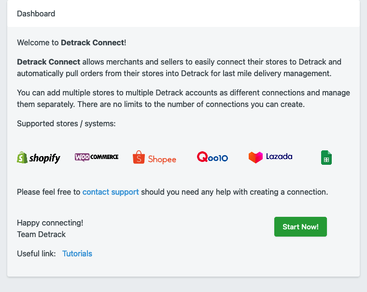Click the Shopee orange wordmark text

click(162, 159)
